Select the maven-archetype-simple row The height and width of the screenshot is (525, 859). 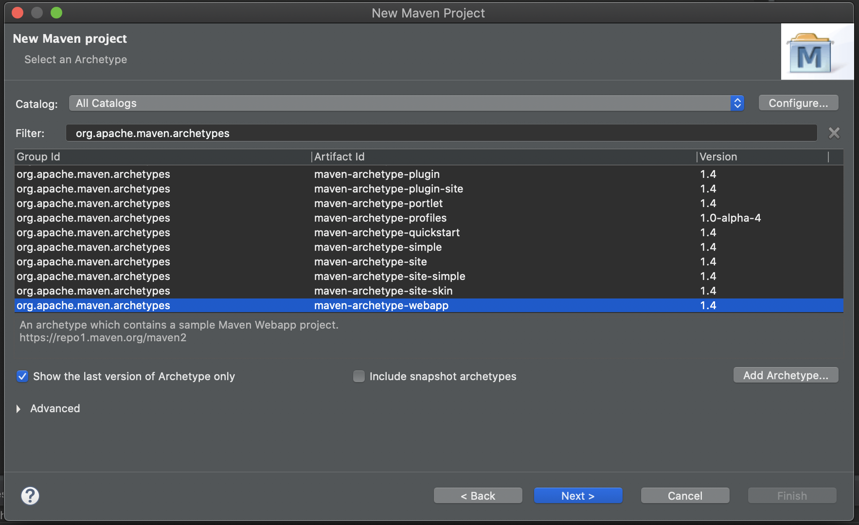[429, 247]
